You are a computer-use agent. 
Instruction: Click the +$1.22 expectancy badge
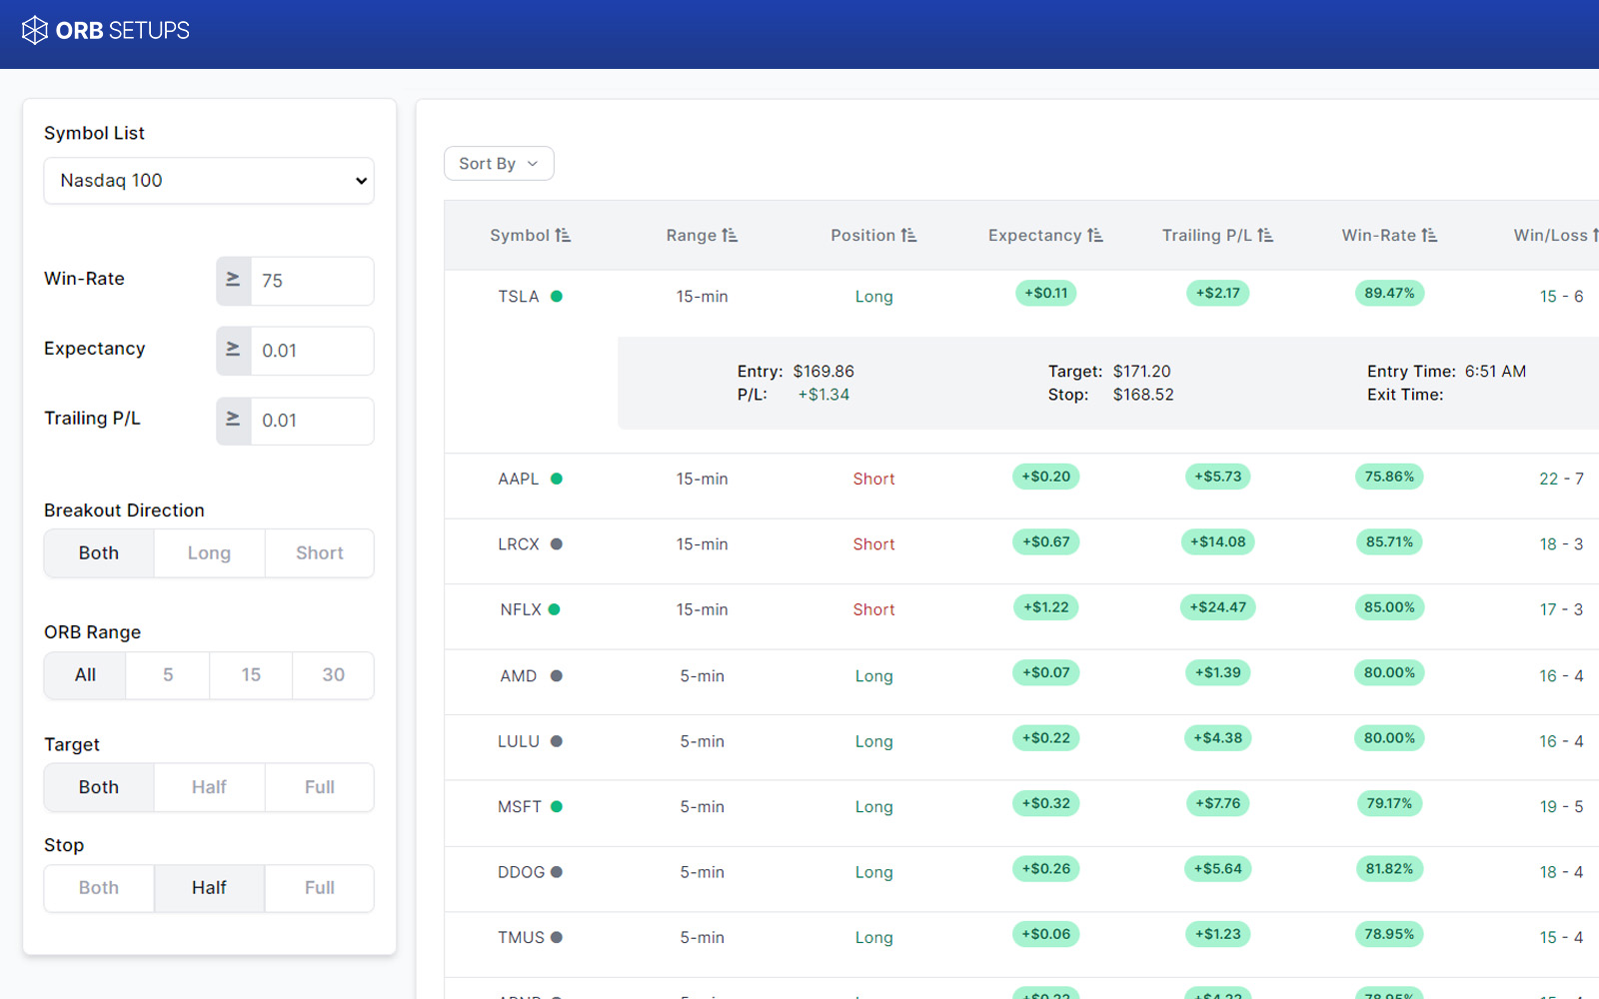tap(1045, 607)
